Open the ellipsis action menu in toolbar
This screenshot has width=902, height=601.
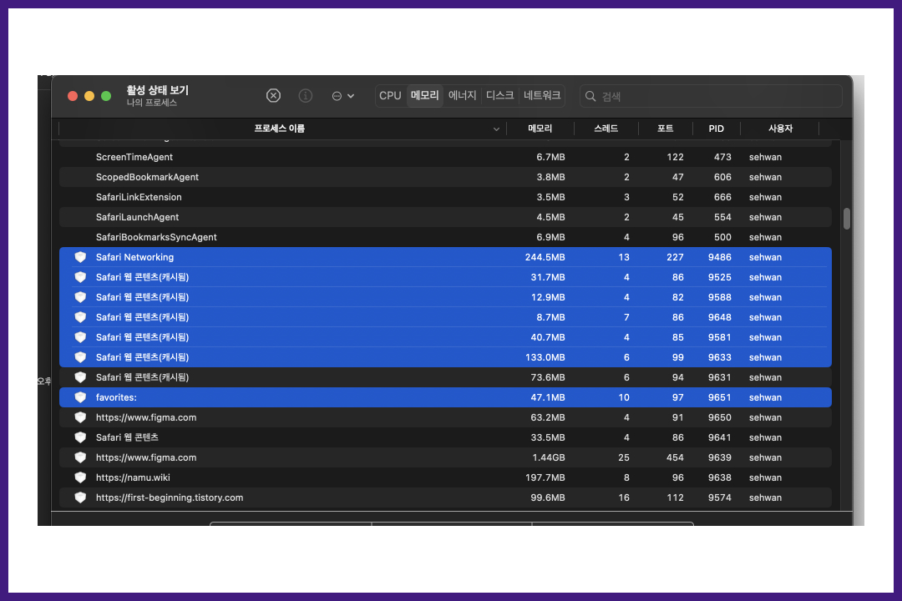[343, 96]
